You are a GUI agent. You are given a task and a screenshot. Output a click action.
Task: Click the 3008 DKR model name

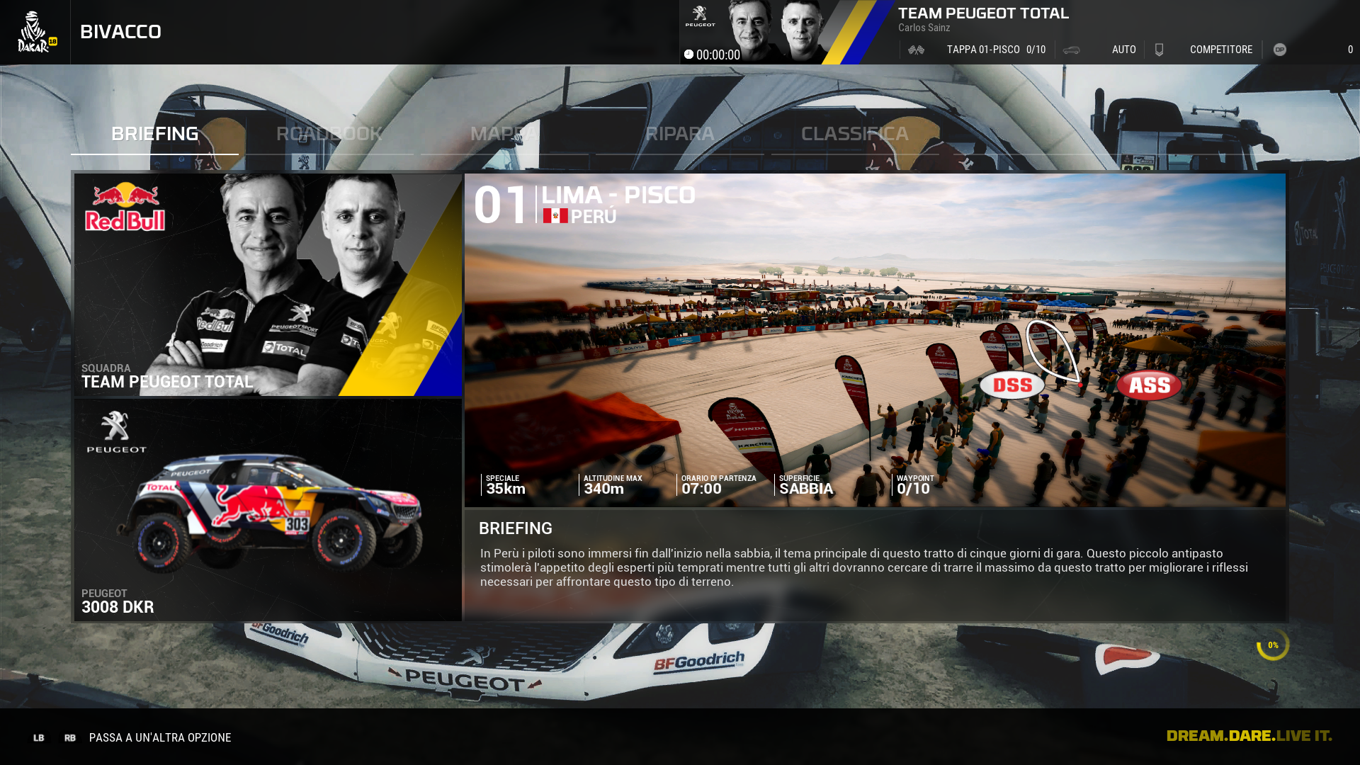click(x=118, y=607)
